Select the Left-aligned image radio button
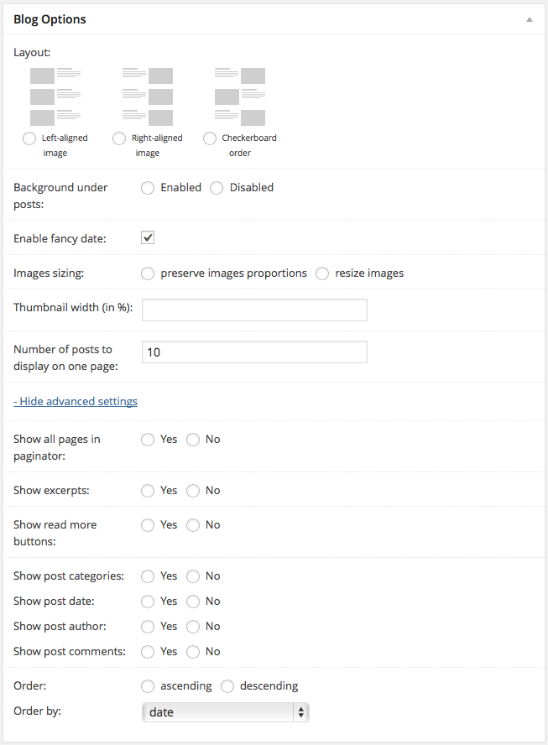Viewport: 548px width, 745px height. coord(29,138)
